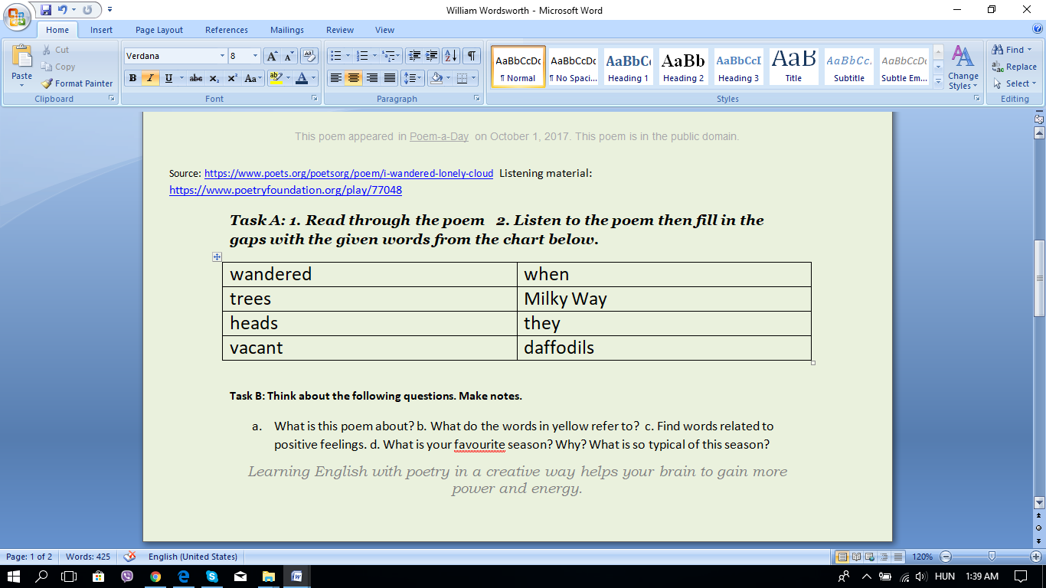Viewport: 1046px width, 588px height.
Task: Click the Office Button in the corner
Action: [x=17, y=17]
